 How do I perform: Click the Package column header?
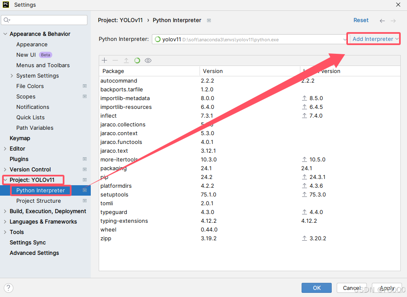coord(149,71)
